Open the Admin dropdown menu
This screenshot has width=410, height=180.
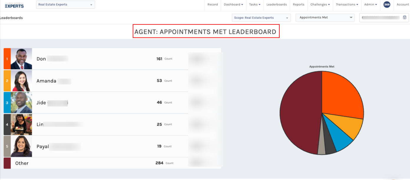pos(370,5)
